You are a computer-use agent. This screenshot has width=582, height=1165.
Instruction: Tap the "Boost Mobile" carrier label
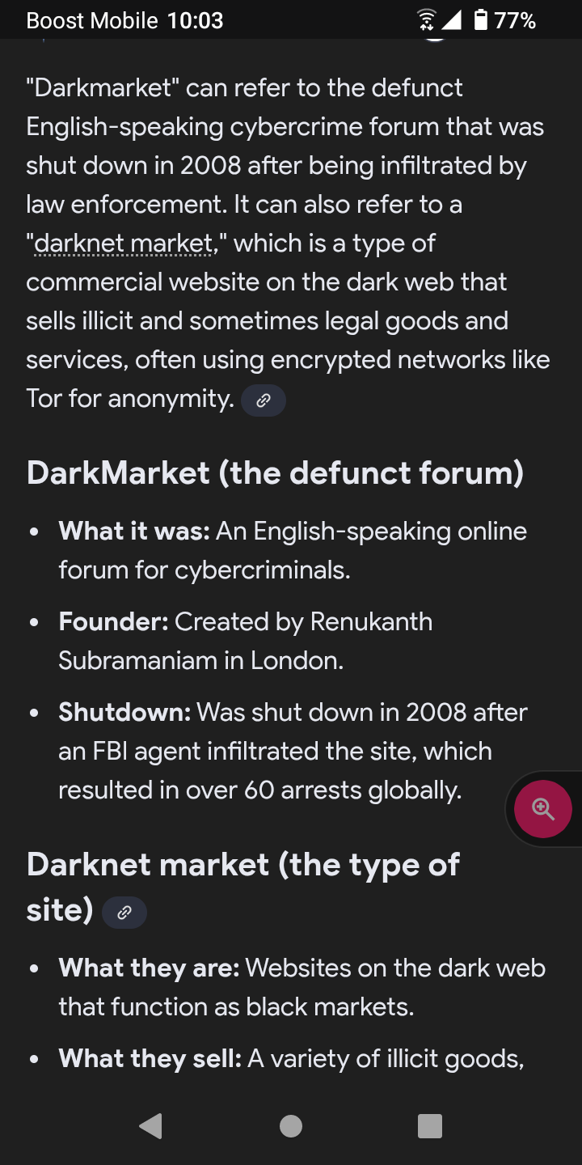tap(91, 20)
